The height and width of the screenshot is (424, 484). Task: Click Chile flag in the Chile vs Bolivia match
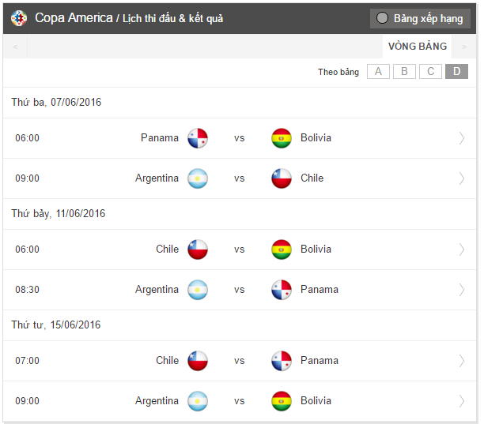[198, 250]
